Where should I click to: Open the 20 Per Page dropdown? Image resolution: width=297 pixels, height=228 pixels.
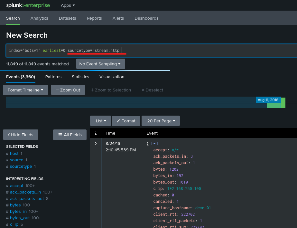[x=161, y=121]
